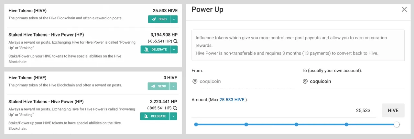Click (-865.541 HP) text under 3,194.908 HP
This screenshot has width=414, height=139.
(x=160, y=41)
